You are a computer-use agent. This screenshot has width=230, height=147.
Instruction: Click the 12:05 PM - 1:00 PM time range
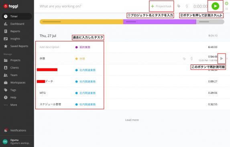[208, 60]
